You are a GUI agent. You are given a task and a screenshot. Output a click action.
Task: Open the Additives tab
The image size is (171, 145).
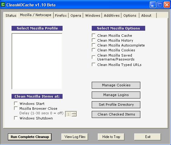click(x=112, y=16)
